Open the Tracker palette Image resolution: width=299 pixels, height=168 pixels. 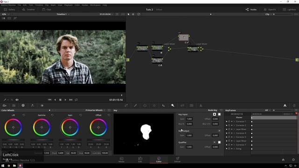[154, 105]
